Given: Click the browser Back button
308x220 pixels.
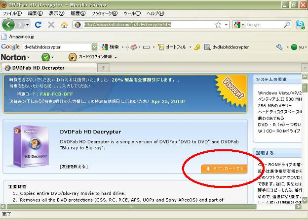Looking at the screenshot, I should (x=8, y=24).
